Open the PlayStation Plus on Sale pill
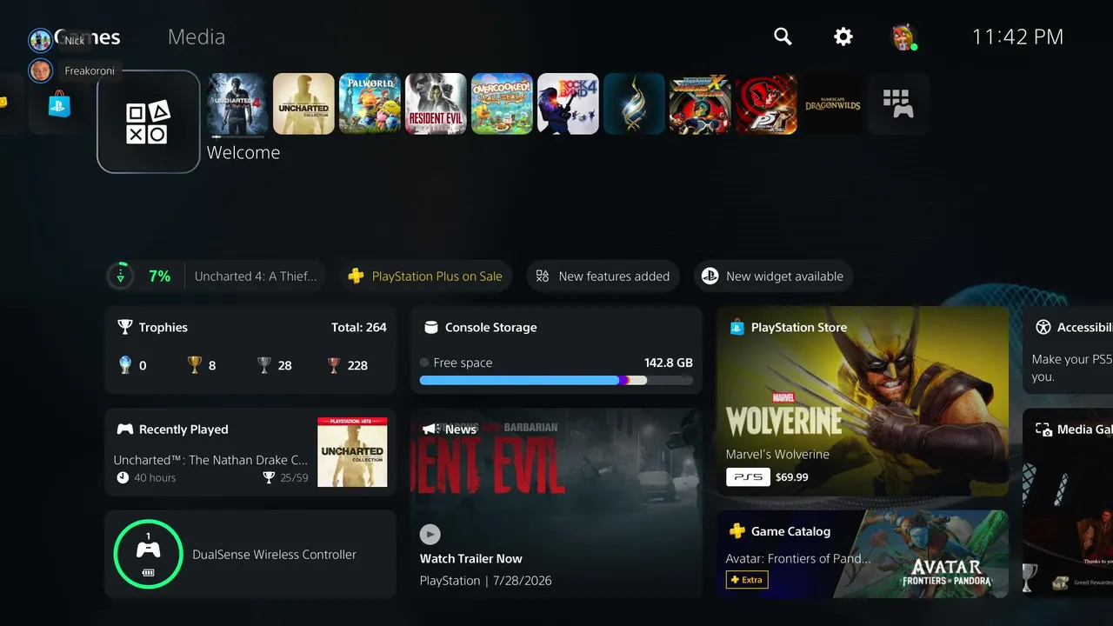The width and height of the screenshot is (1113, 626). (425, 276)
